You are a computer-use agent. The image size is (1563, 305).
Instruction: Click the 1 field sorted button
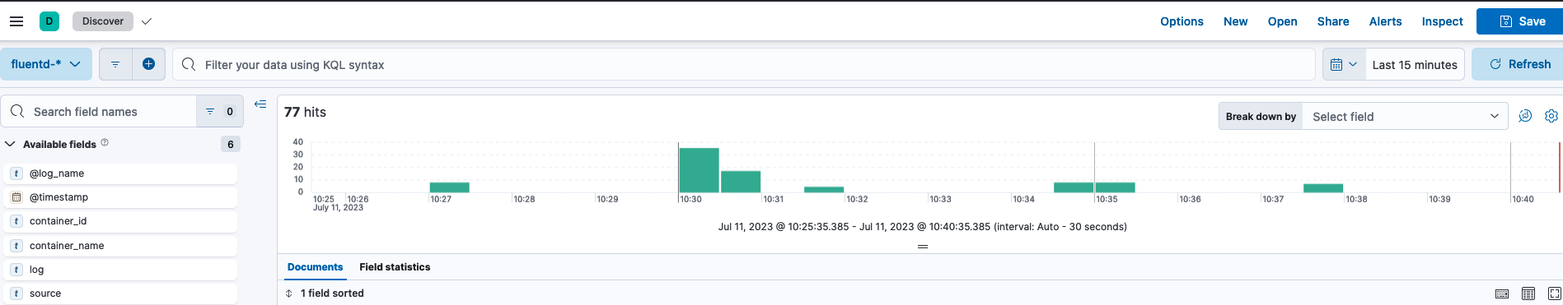(325, 293)
